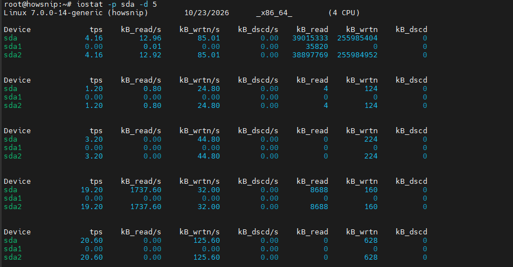Select tps '19.20' in the sda2 row
Screen dimensions: 513x267
(92, 207)
